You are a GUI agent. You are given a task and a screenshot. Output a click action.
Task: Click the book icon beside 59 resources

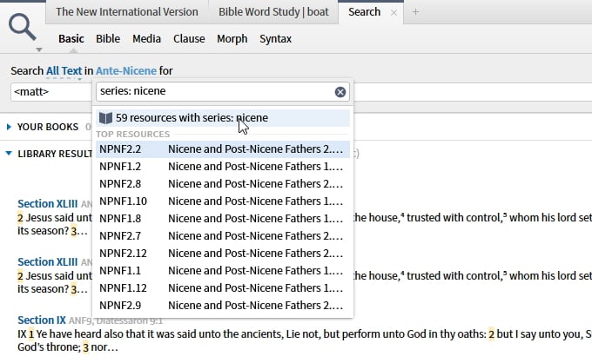tap(105, 118)
